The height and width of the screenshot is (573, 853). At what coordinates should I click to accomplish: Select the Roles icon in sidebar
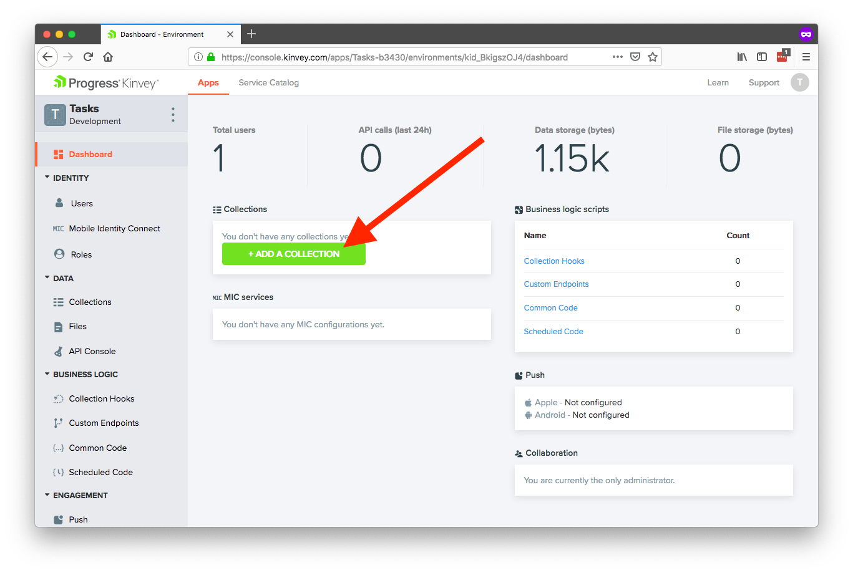[x=59, y=254]
